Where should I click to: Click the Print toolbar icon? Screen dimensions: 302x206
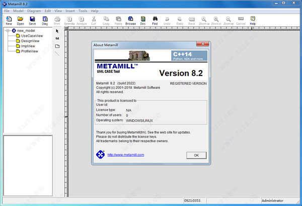[57, 19]
